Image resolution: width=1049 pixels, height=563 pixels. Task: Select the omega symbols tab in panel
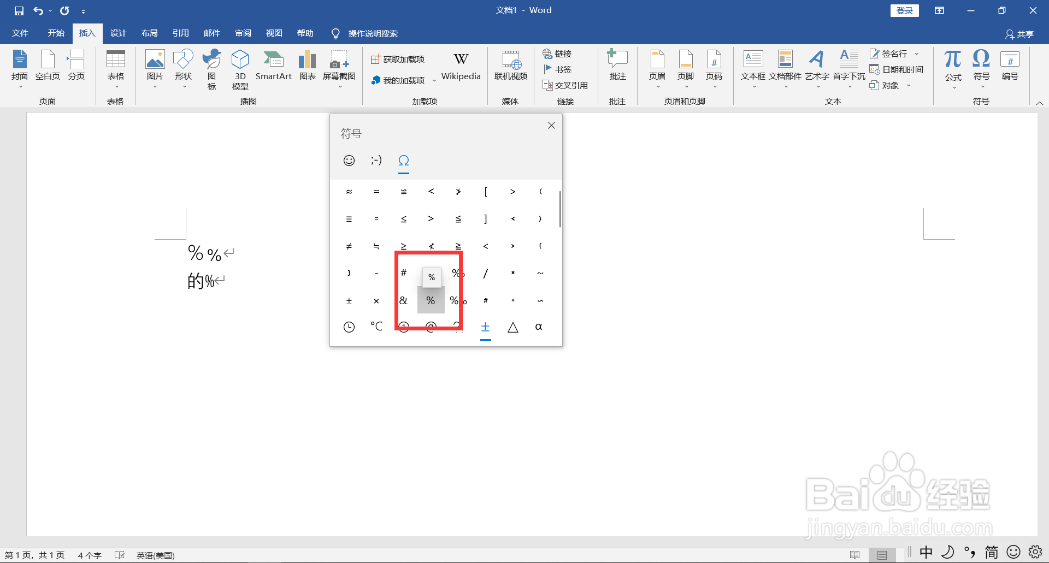[404, 161]
